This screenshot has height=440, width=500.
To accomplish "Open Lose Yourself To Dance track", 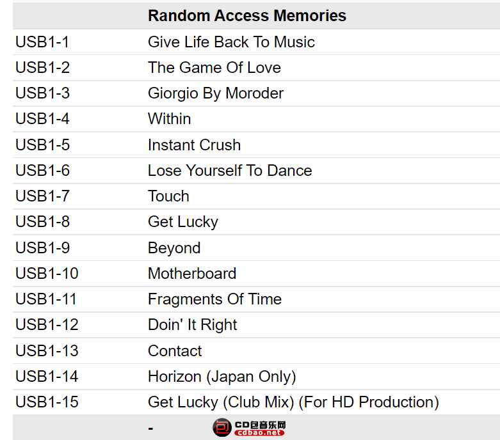I will point(230,171).
